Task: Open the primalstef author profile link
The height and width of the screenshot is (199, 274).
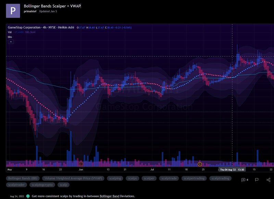Action: [x=30, y=11]
